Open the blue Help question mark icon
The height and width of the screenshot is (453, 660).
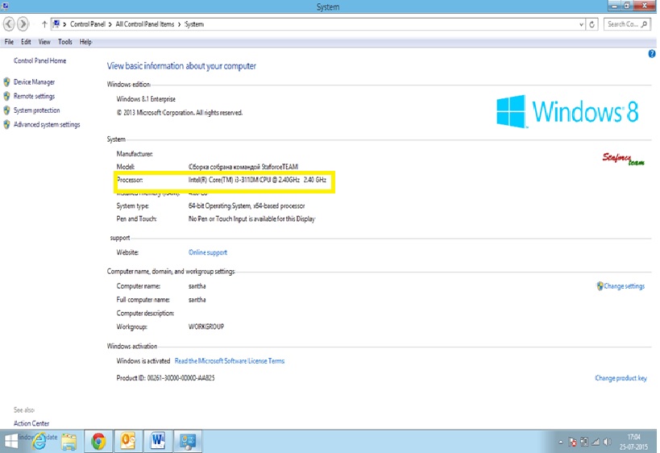point(652,53)
